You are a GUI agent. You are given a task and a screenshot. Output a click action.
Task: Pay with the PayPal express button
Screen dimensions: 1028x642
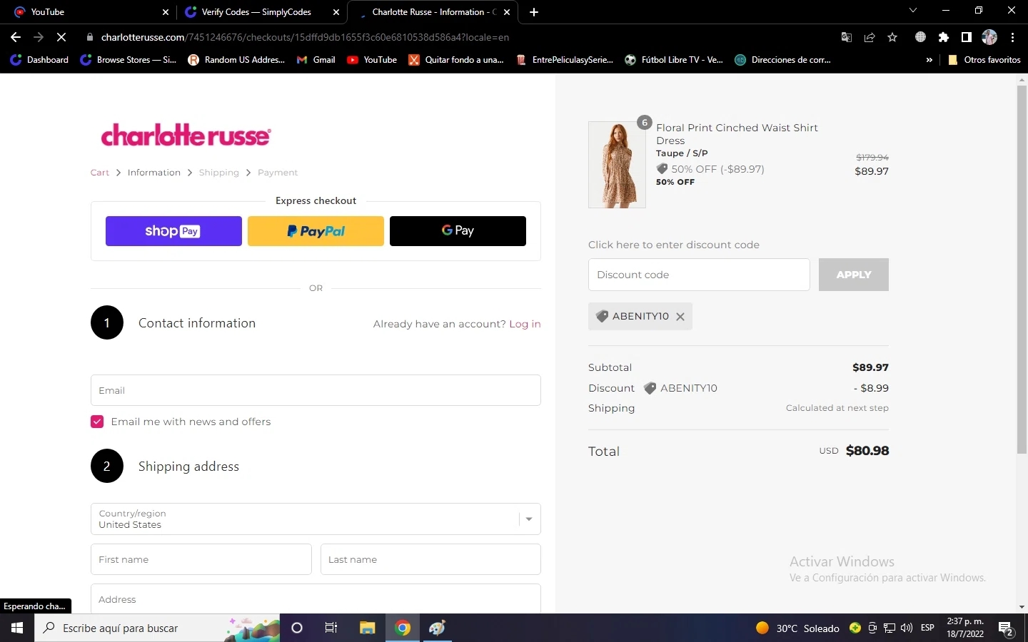click(316, 231)
